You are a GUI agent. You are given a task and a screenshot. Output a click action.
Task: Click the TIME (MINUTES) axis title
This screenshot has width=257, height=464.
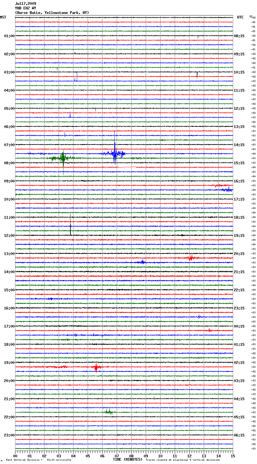128,459
